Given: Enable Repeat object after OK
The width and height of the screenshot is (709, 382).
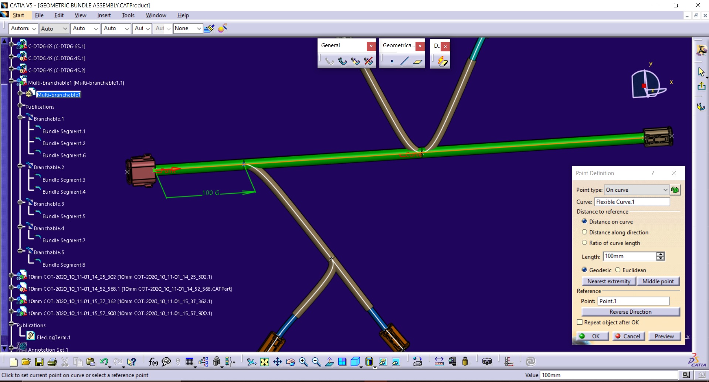Looking at the screenshot, I should tap(580, 322).
